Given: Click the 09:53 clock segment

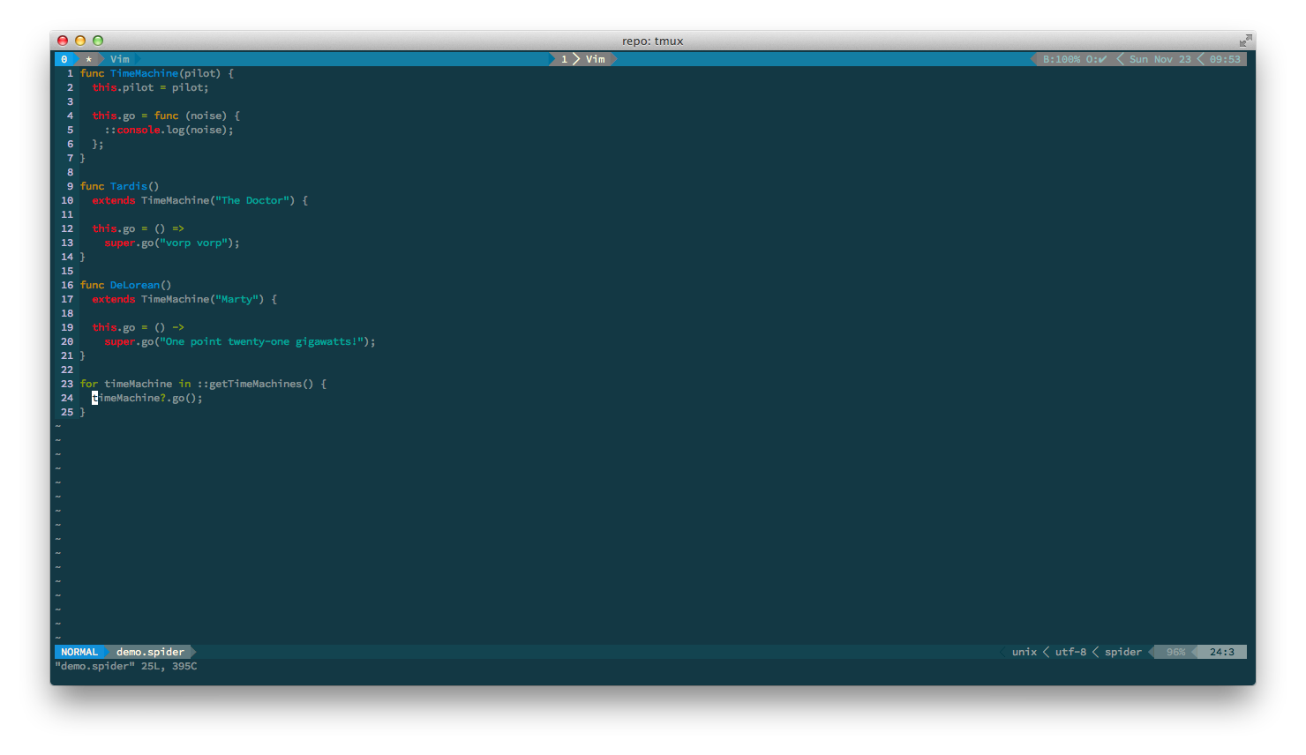Looking at the screenshot, I should pos(1224,59).
